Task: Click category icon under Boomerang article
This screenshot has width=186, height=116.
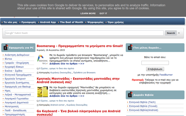Action: tap(38, 73)
